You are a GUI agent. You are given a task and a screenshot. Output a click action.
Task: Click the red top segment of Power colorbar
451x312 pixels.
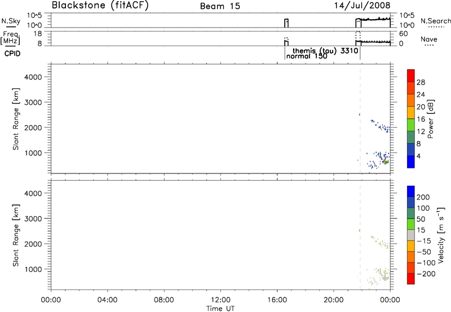pyautogui.click(x=411, y=75)
